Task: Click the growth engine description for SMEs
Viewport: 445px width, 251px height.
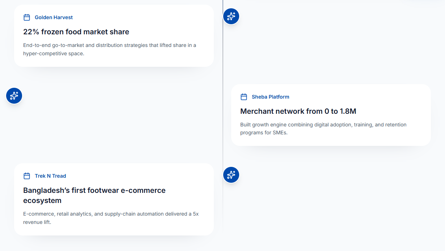Action: tap(323, 129)
